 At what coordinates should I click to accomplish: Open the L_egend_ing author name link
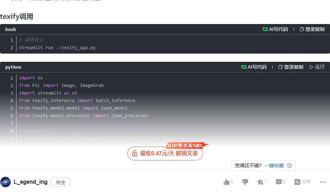coord(31,182)
